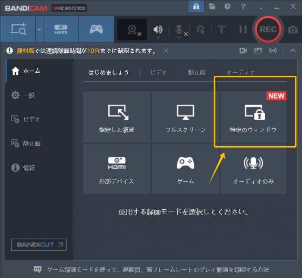The width and height of the screenshot is (302, 278).
Task: Toggle the microphone recording icon
Action: pos(179,29)
